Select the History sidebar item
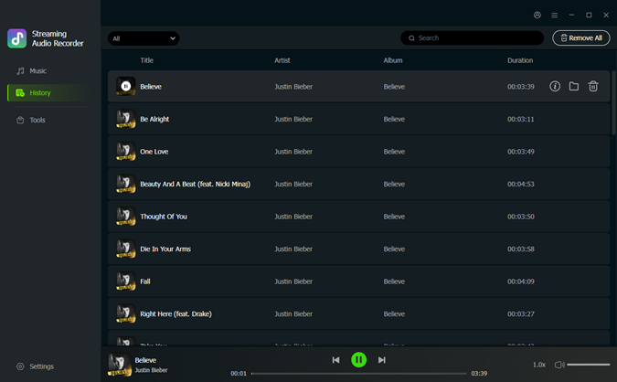617x382 pixels. pyautogui.click(x=48, y=93)
